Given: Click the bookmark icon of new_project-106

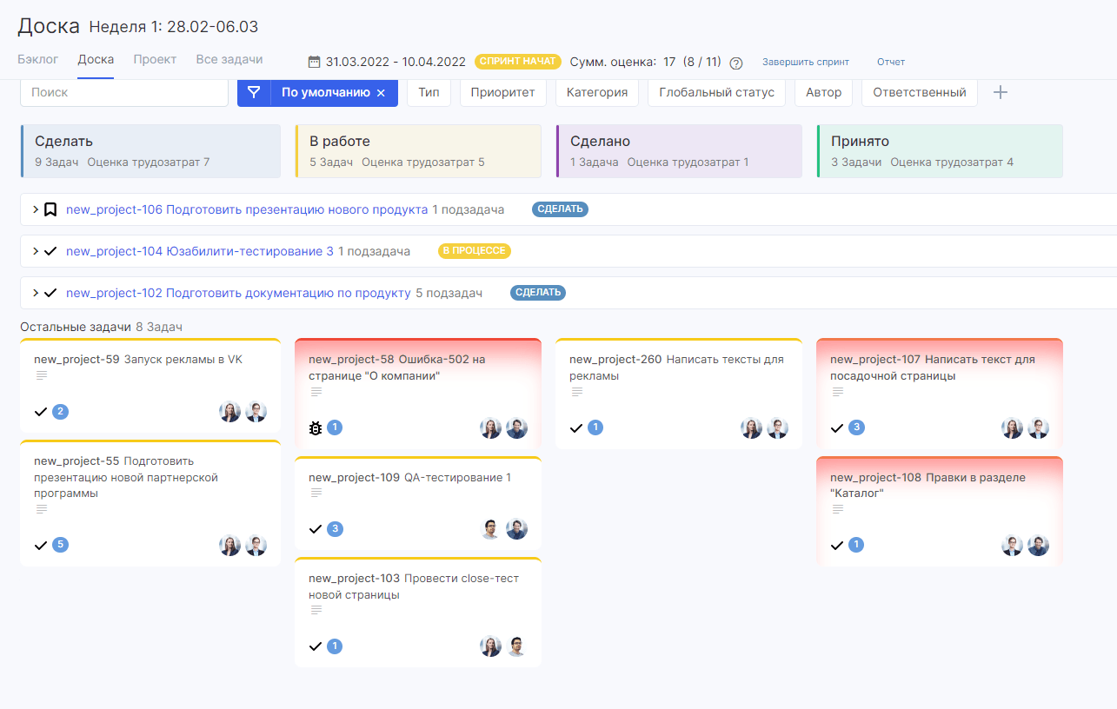Looking at the screenshot, I should click(x=50, y=209).
